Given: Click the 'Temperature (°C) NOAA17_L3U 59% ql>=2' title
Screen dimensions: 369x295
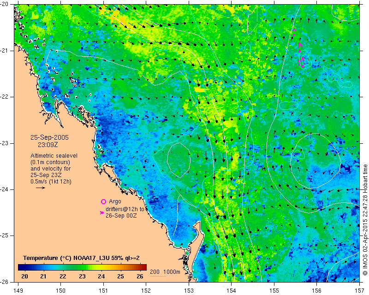Looking at the screenshot, I should coord(82,258).
